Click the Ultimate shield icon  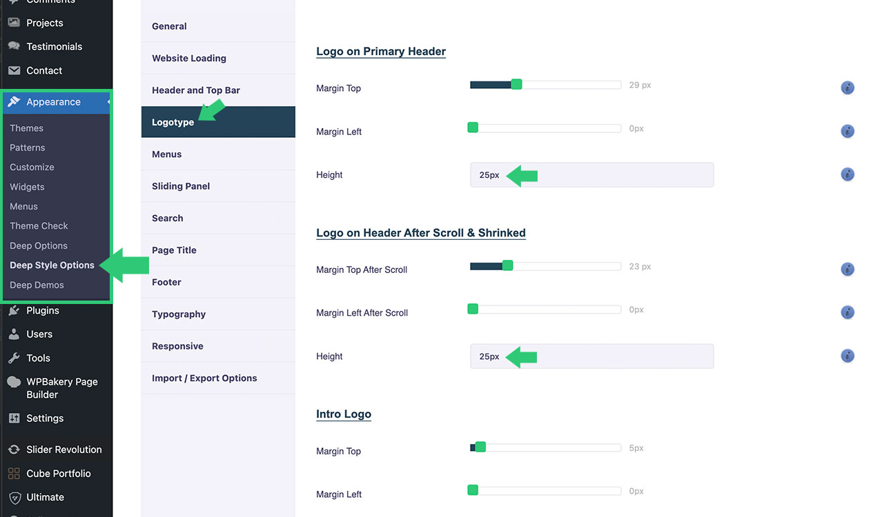pos(14,498)
